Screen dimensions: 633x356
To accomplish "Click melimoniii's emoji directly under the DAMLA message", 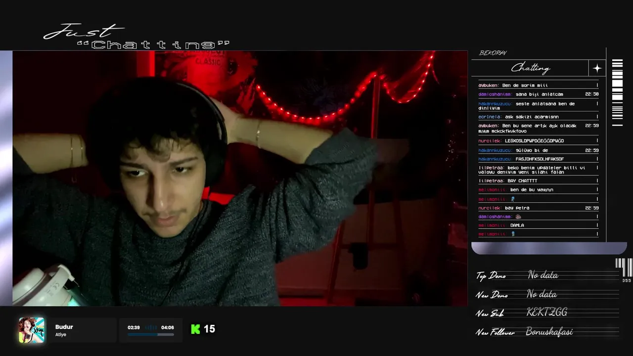I will (x=513, y=234).
